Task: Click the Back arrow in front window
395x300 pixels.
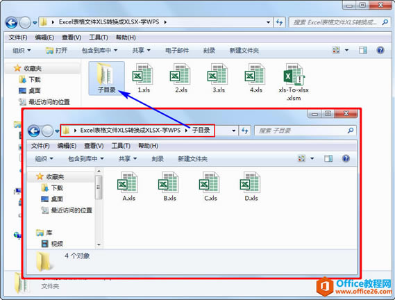Action: [34, 131]
